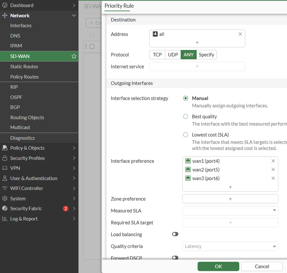Image resolution: width=287 pixels, height=273 pixels.
Task: Add an interface with the plus icon
Action: [230, 187]
